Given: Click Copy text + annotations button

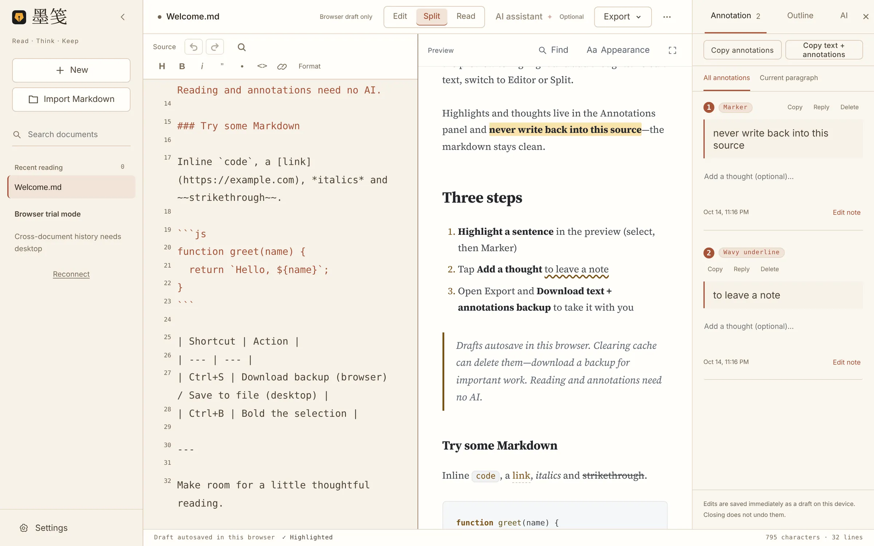Looking at the screenshot, I should click(x=824, y=50).
